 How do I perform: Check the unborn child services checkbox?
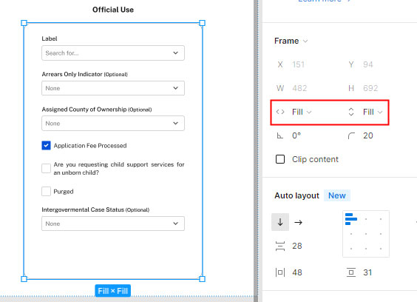47,168
